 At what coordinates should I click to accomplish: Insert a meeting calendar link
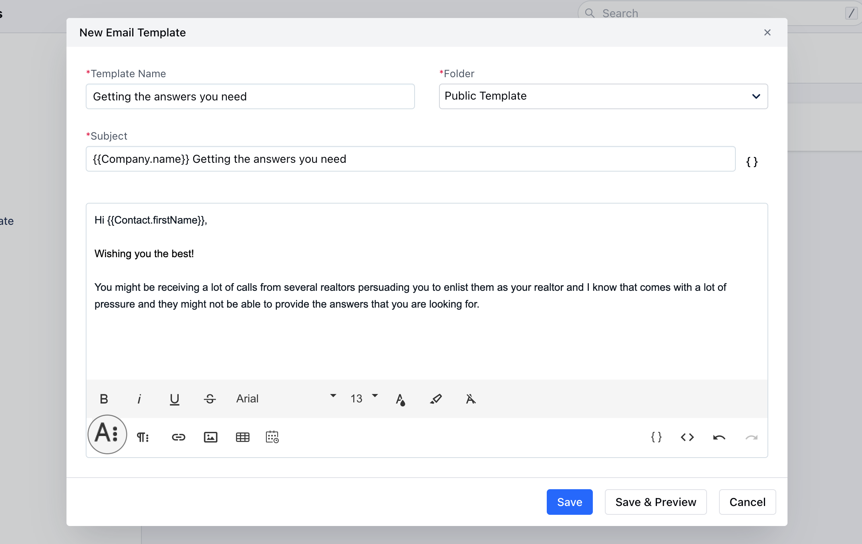coord(272,437)
